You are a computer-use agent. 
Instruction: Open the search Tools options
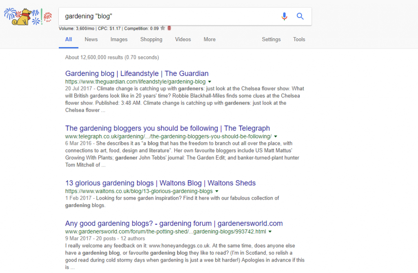[299, 40]
